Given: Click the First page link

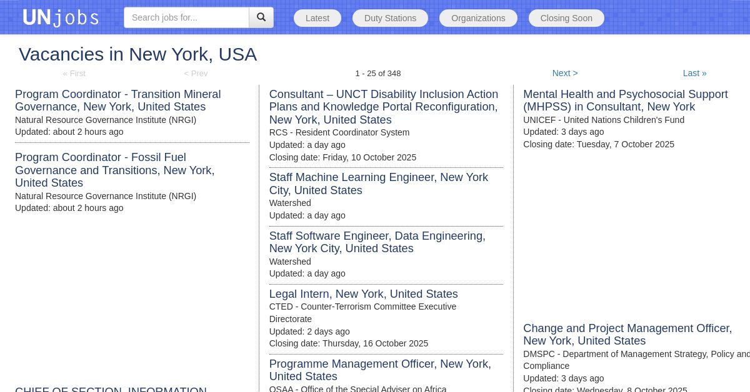Looking at the screenshot, I should tap(74, 74).
